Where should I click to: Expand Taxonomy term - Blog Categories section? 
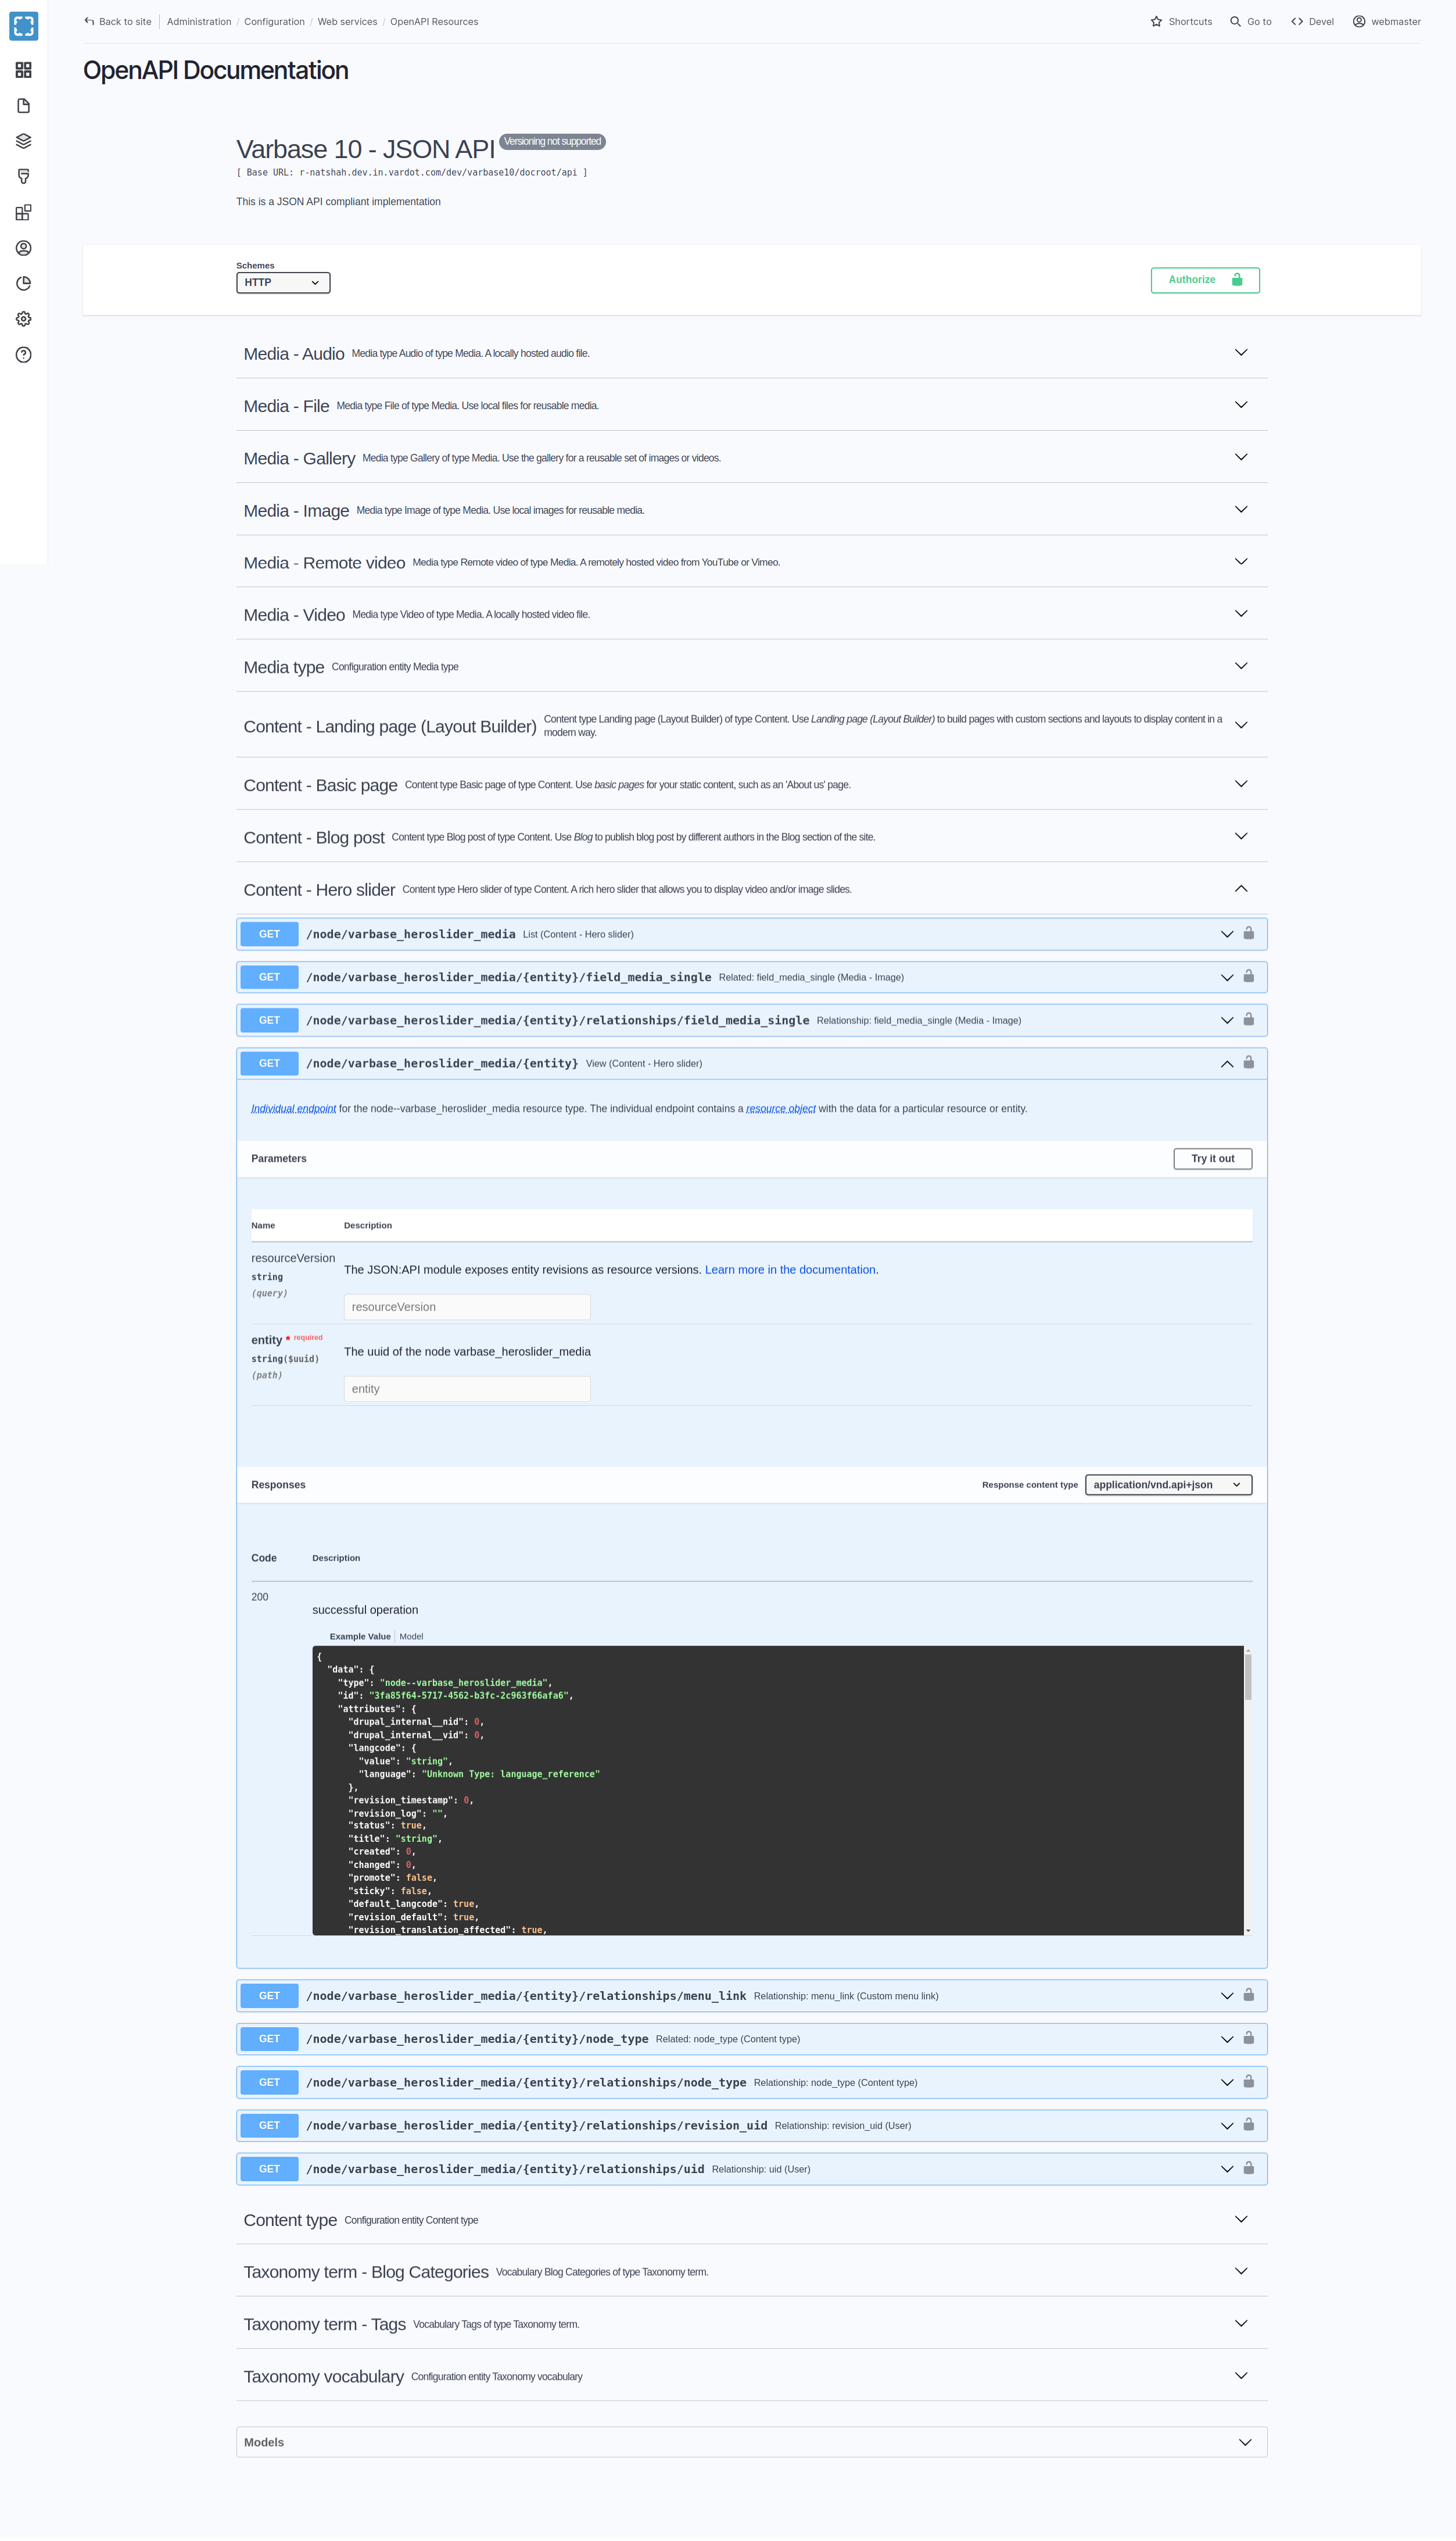tap(751, 2271)
